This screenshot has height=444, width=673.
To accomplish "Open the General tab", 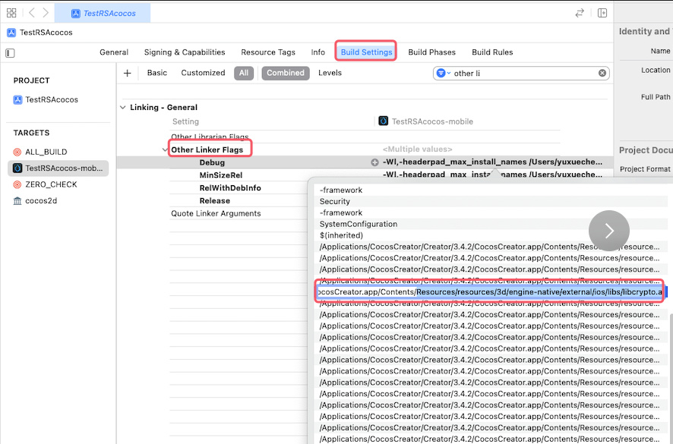I will click(114, 52).
